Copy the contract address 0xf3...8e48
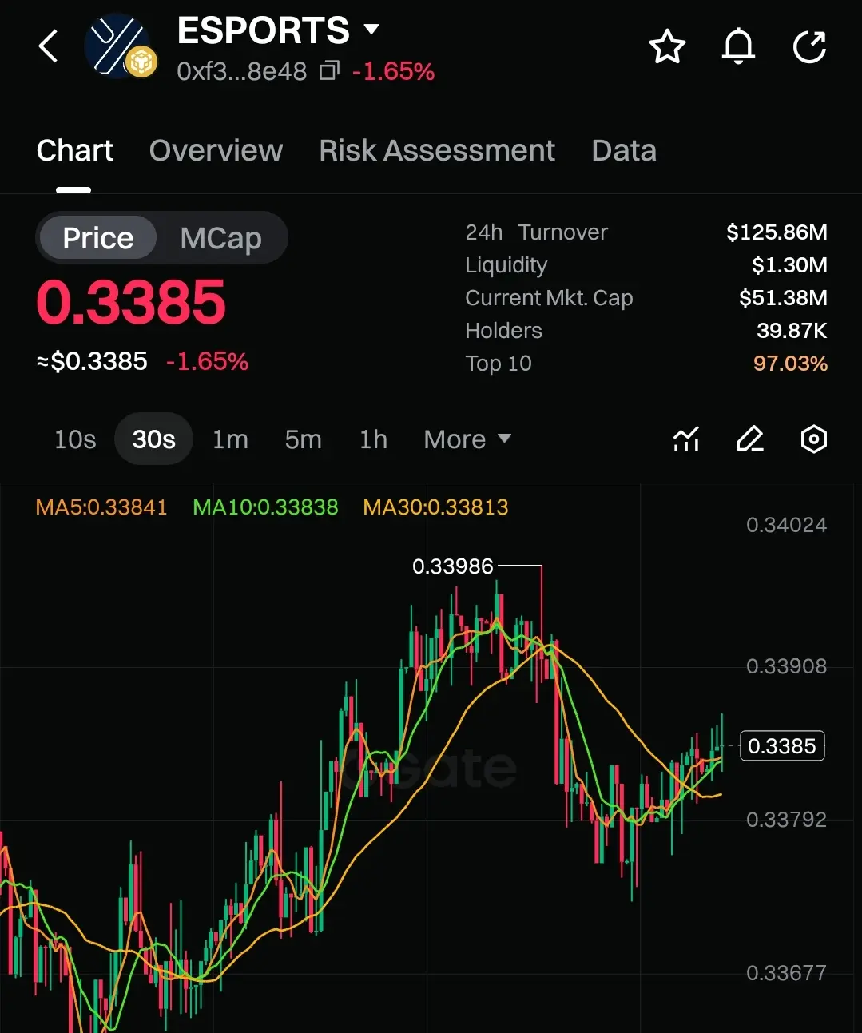The height and width of the screenshot is (1033, 862). tap(329, 71)
